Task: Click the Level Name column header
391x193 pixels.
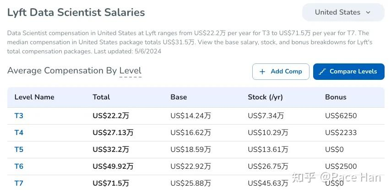Action: (34, 97)
